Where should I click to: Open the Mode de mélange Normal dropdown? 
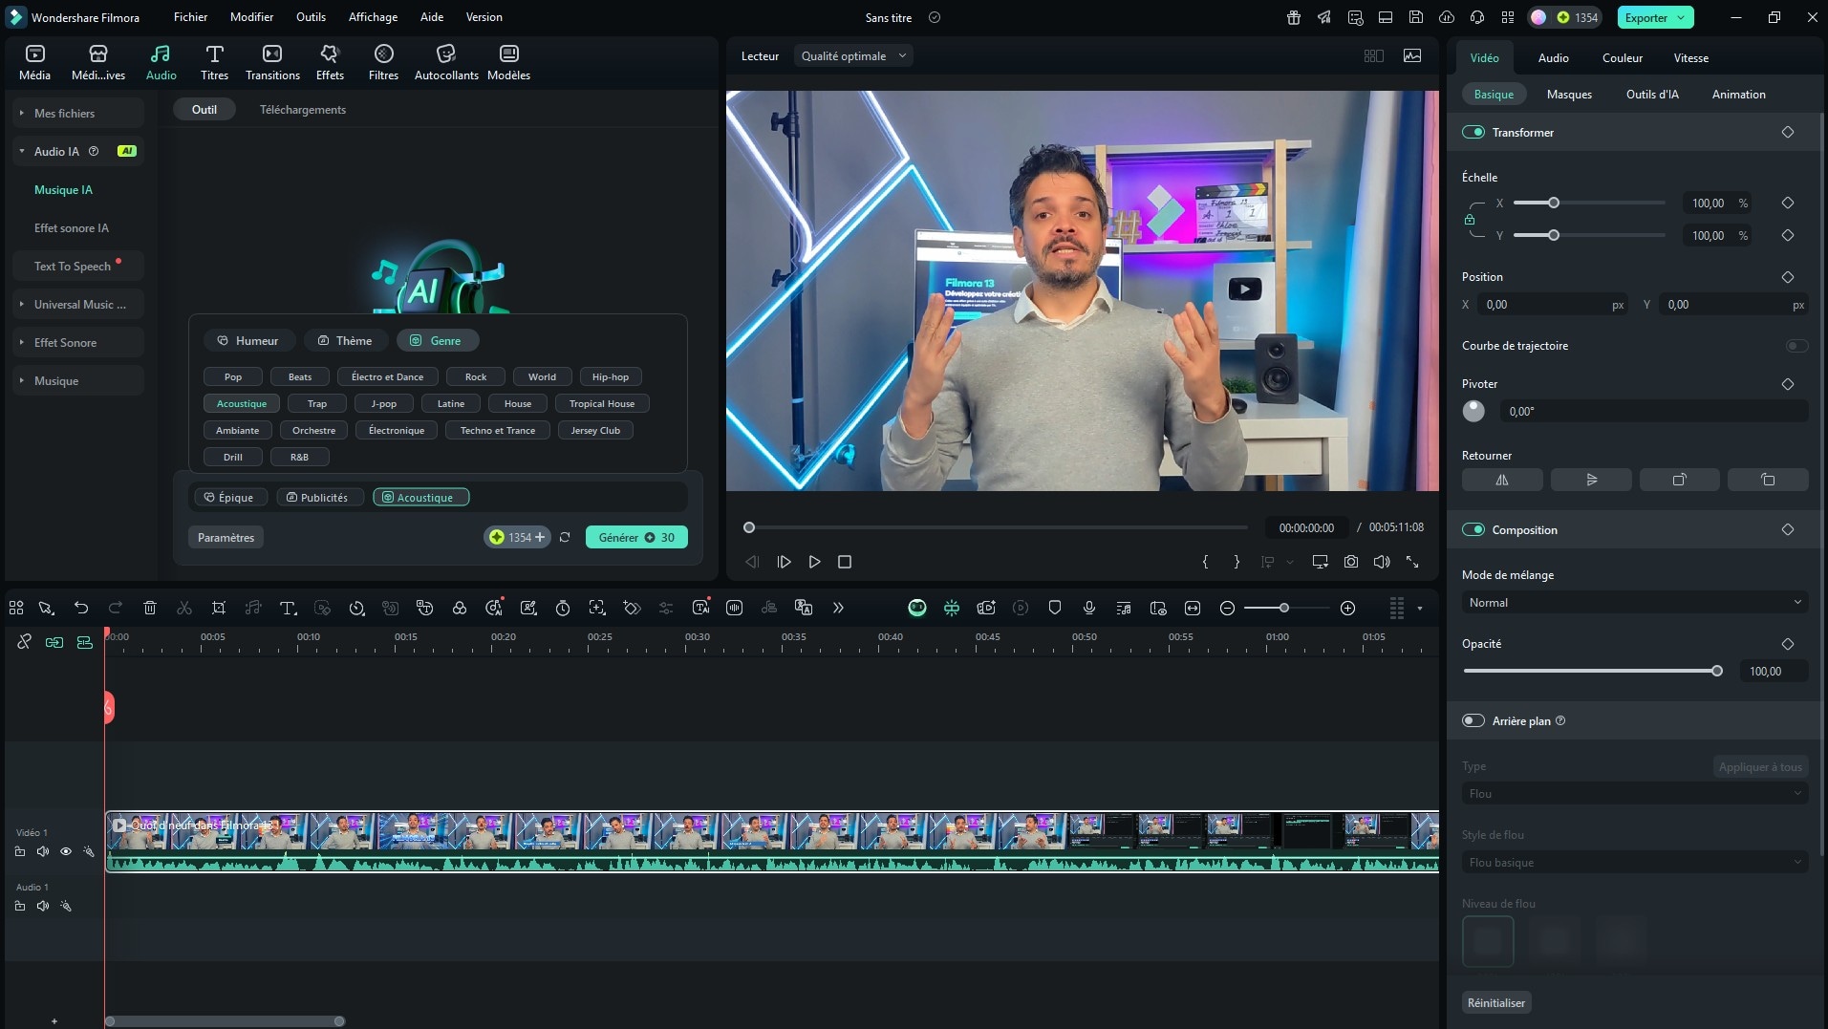(1634, 602)
